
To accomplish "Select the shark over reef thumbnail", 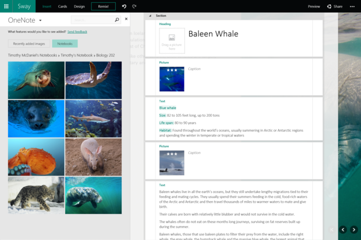I will point(94,119).
